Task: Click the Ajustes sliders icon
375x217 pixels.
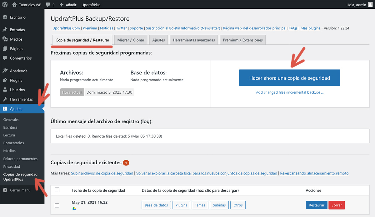Action: pyautogui.click(x=5, y=109)
